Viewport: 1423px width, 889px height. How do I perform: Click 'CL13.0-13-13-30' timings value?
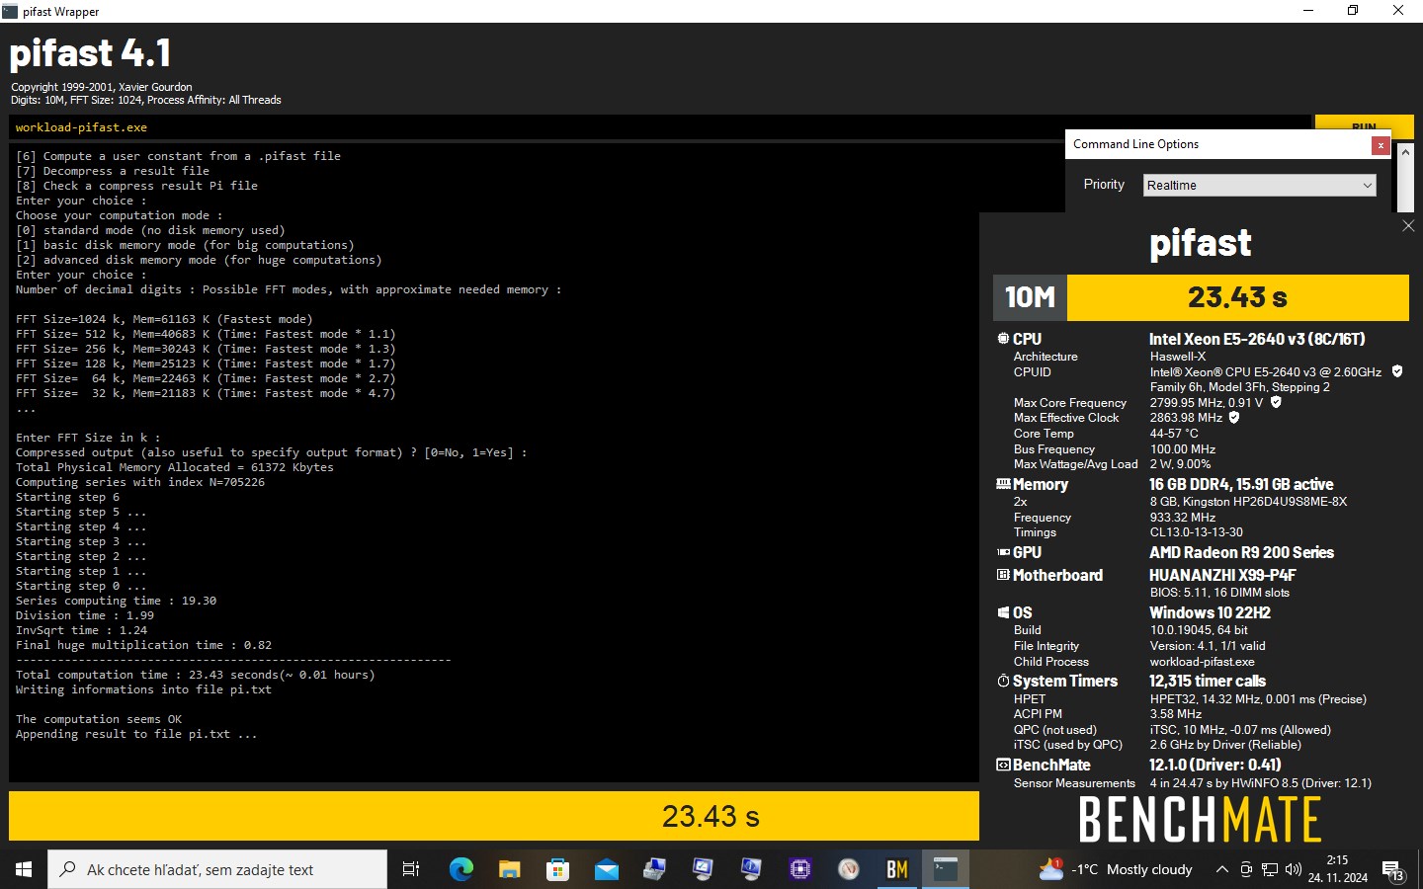click(x=1197, y=532)
